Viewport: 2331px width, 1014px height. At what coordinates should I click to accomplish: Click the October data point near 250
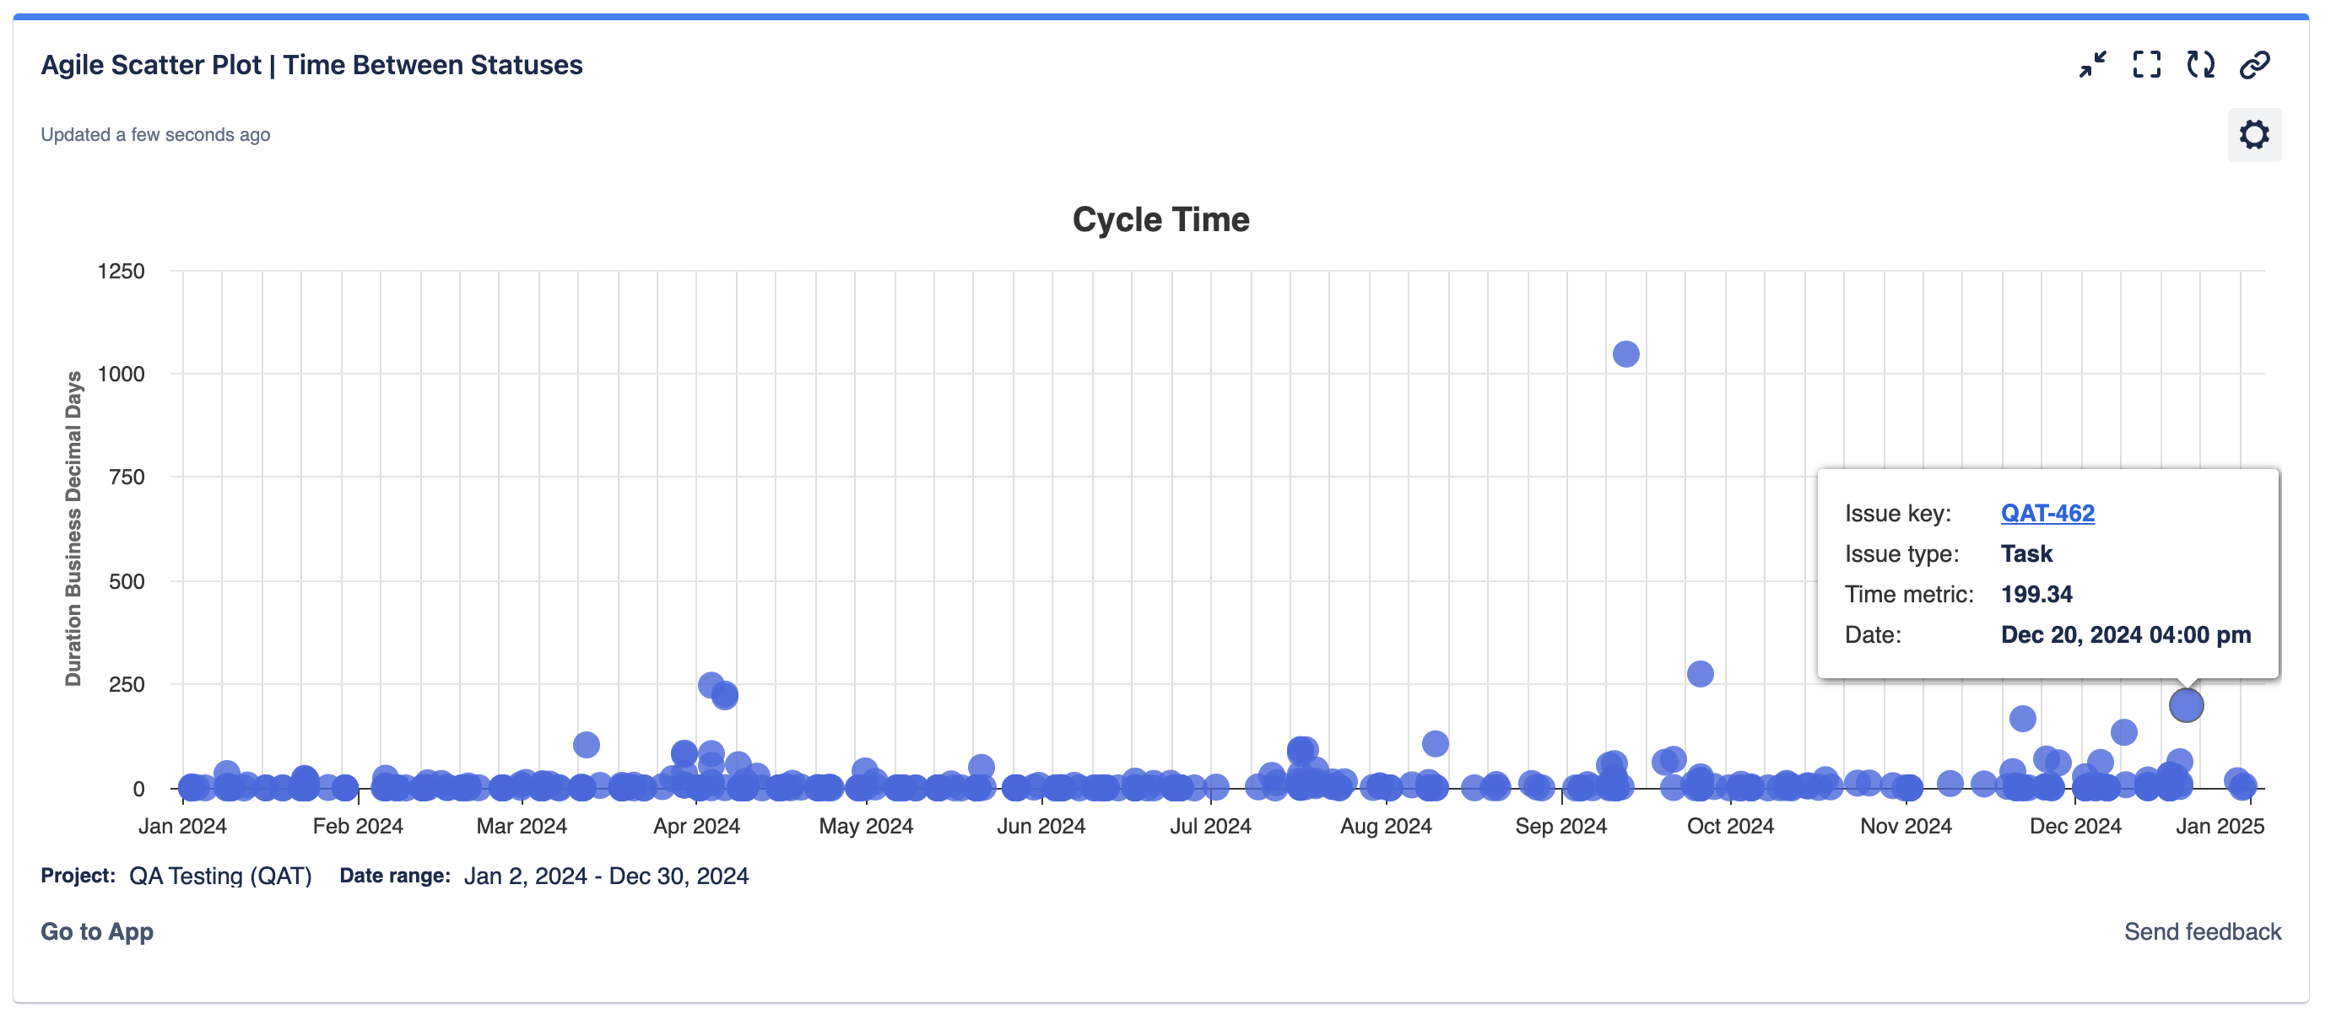[1700, 674]
